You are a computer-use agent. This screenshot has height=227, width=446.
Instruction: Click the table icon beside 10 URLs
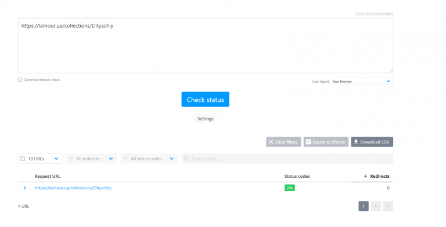pos(23,159)
